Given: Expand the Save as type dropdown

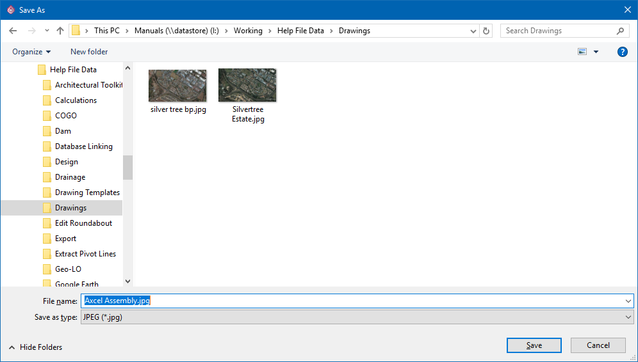Looking at the screenshot, I should [628, 317].
